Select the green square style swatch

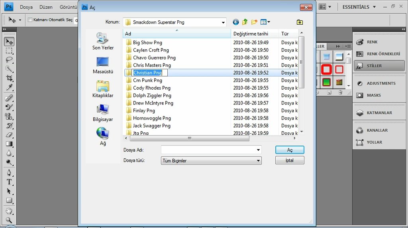tap(326, 82)
